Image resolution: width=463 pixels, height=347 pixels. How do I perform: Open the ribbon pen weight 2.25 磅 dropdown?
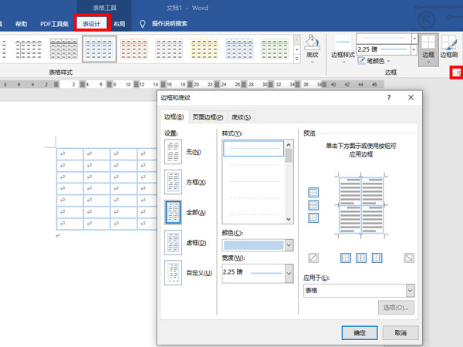tap(415, 49)
